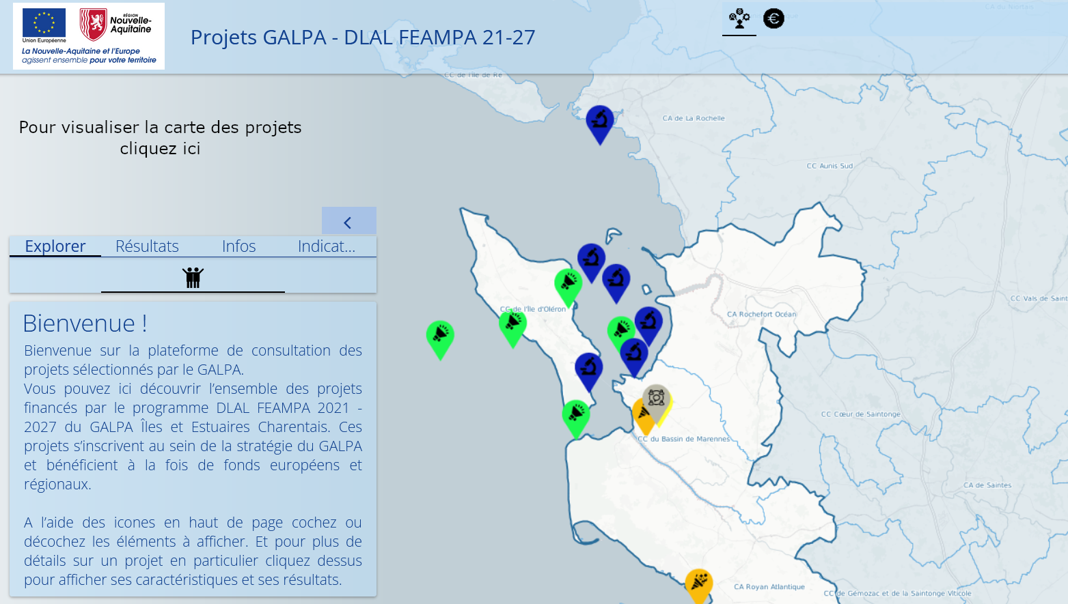The height and width of the screenshot is (604, 1068).
Task: Click the 'CC de l'Ile de Ré' map label
Action: 473,75
